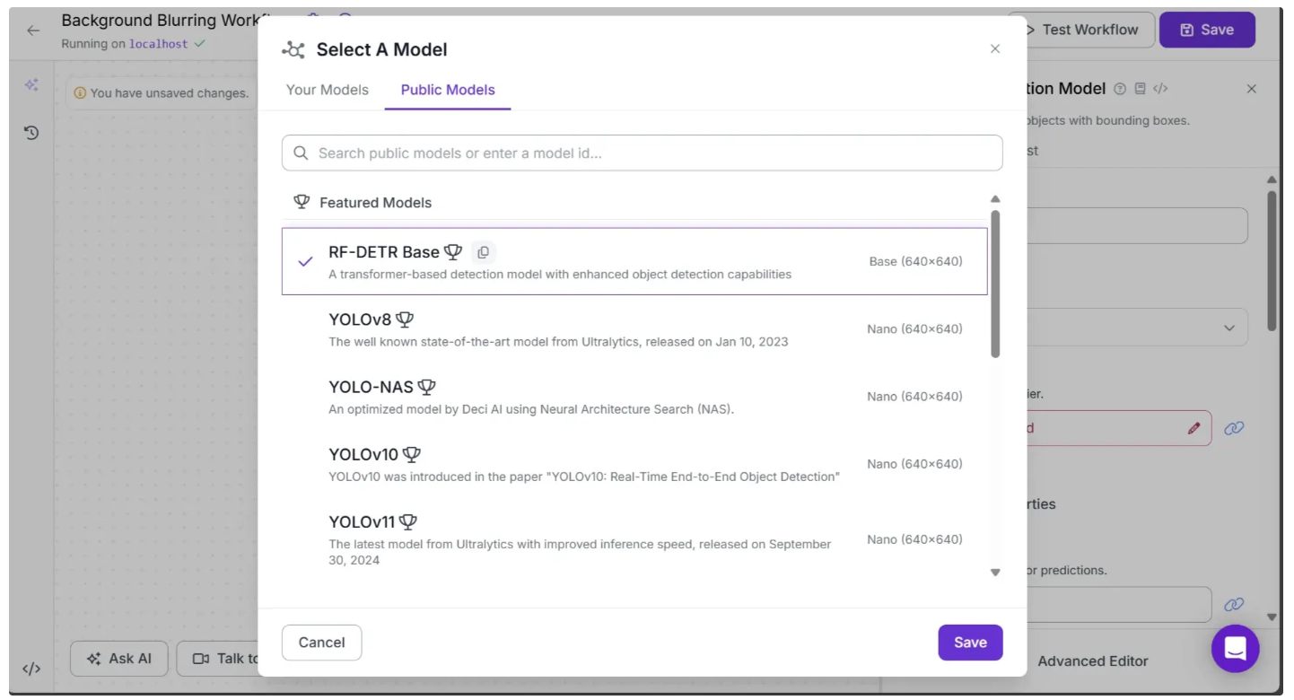
Task: Switch to the Your Models tab
Action: (x=328, y=90)
